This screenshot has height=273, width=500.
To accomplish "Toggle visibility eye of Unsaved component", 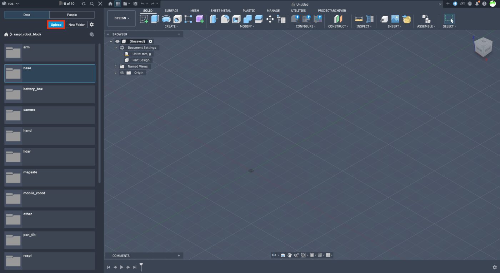I will (x=117, y=41).
